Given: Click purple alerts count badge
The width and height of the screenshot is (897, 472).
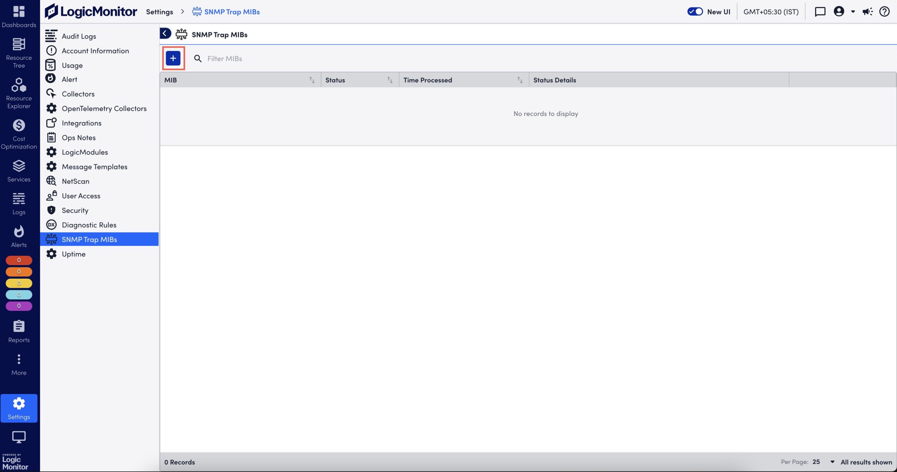Looking at the screenshot, I should (19, 306).
